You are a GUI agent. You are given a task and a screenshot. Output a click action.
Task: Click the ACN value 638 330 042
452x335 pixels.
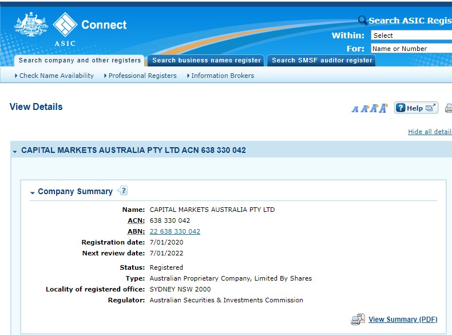pos(170,220)
